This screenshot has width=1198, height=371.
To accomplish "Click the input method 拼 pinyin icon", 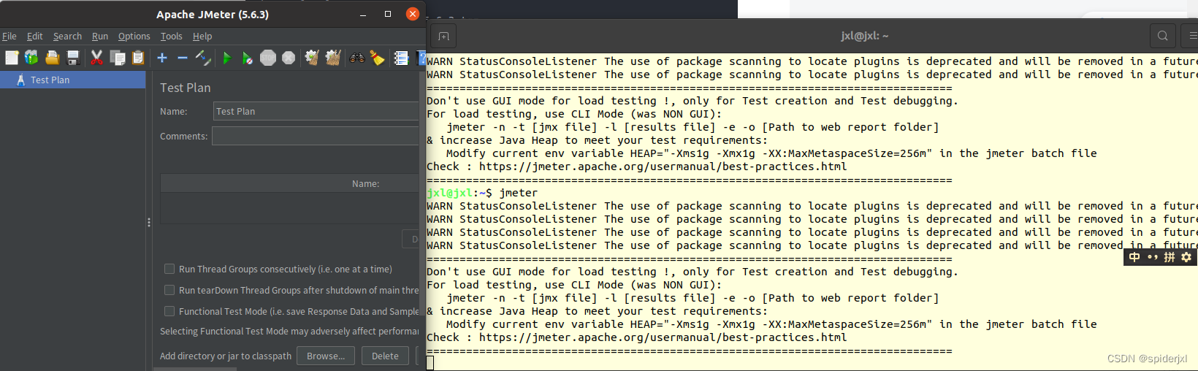I will click(1170, 257).
